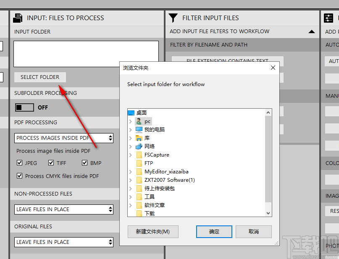339x259 pixels.
Task: Expand the pc tree node
Action: (x=130, y=121)
